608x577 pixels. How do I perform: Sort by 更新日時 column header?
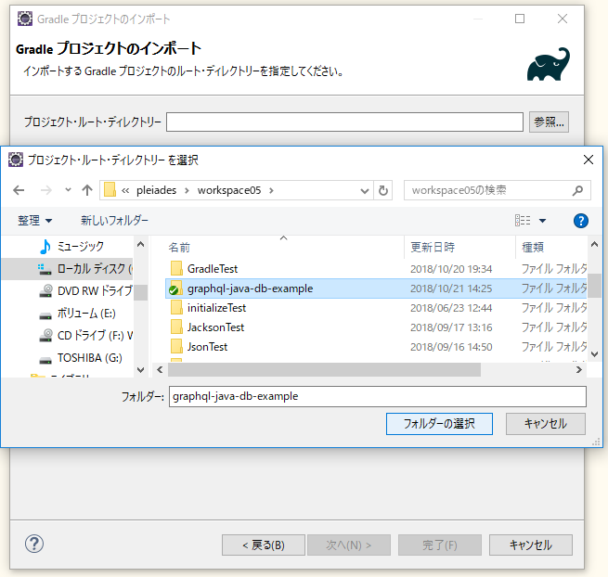(433, 248)
